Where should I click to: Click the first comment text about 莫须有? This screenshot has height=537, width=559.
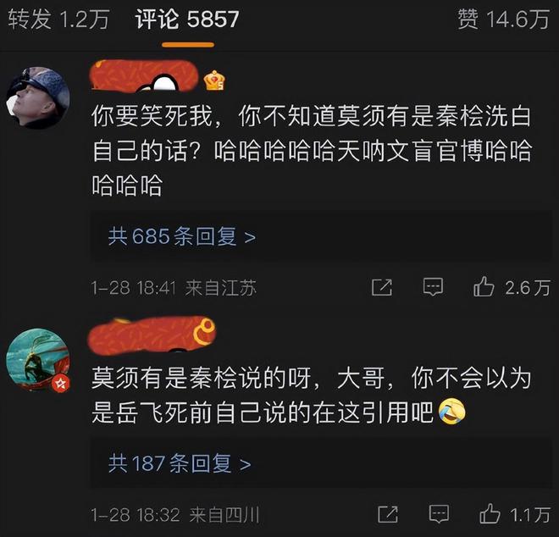tap(312, 151)
